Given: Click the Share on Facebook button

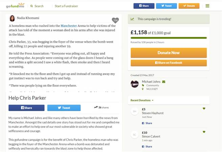Looking at the screenshot, I should 169,63.
